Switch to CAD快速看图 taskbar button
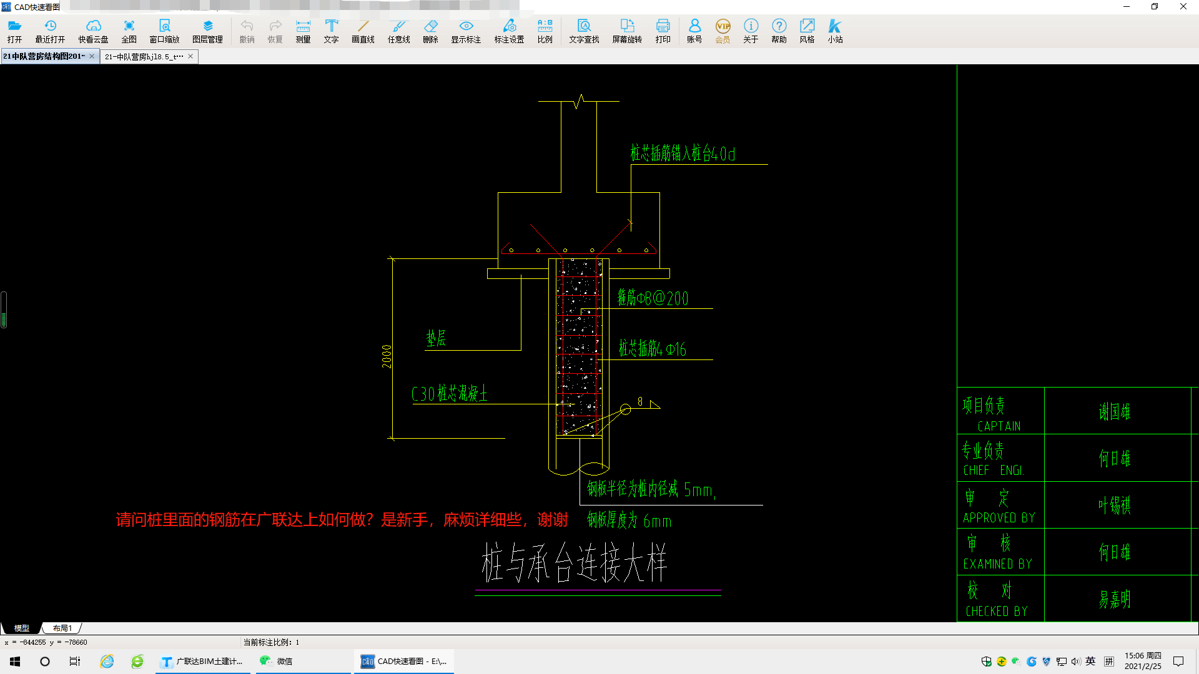The height and width of the screenshot is (674, 1199). [404, 662]
